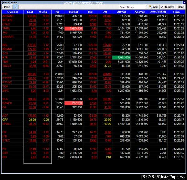Click PTT time 10:23:00
This screenshot has width=187, height=180.
[179, 74]
